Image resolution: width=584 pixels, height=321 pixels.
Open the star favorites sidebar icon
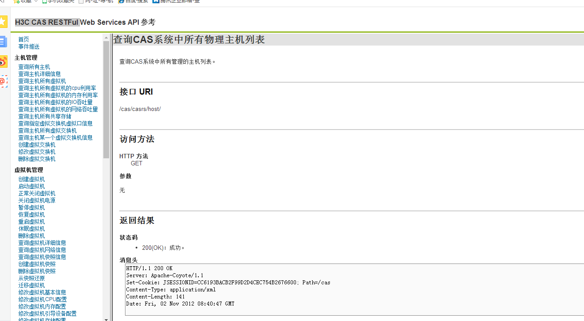tap(3, 21)
